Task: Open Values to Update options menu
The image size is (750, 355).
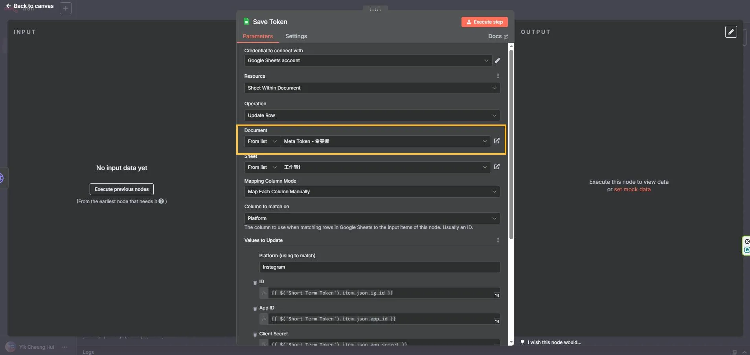Action: (x=498, y=240)
